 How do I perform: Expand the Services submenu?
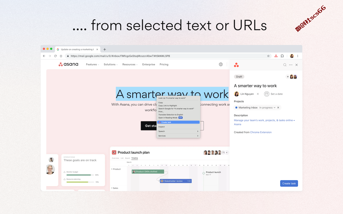click(x=178, y=136)
